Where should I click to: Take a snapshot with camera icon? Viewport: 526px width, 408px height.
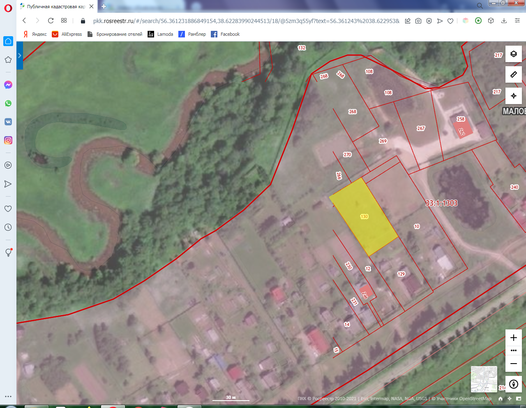(418, 21)
